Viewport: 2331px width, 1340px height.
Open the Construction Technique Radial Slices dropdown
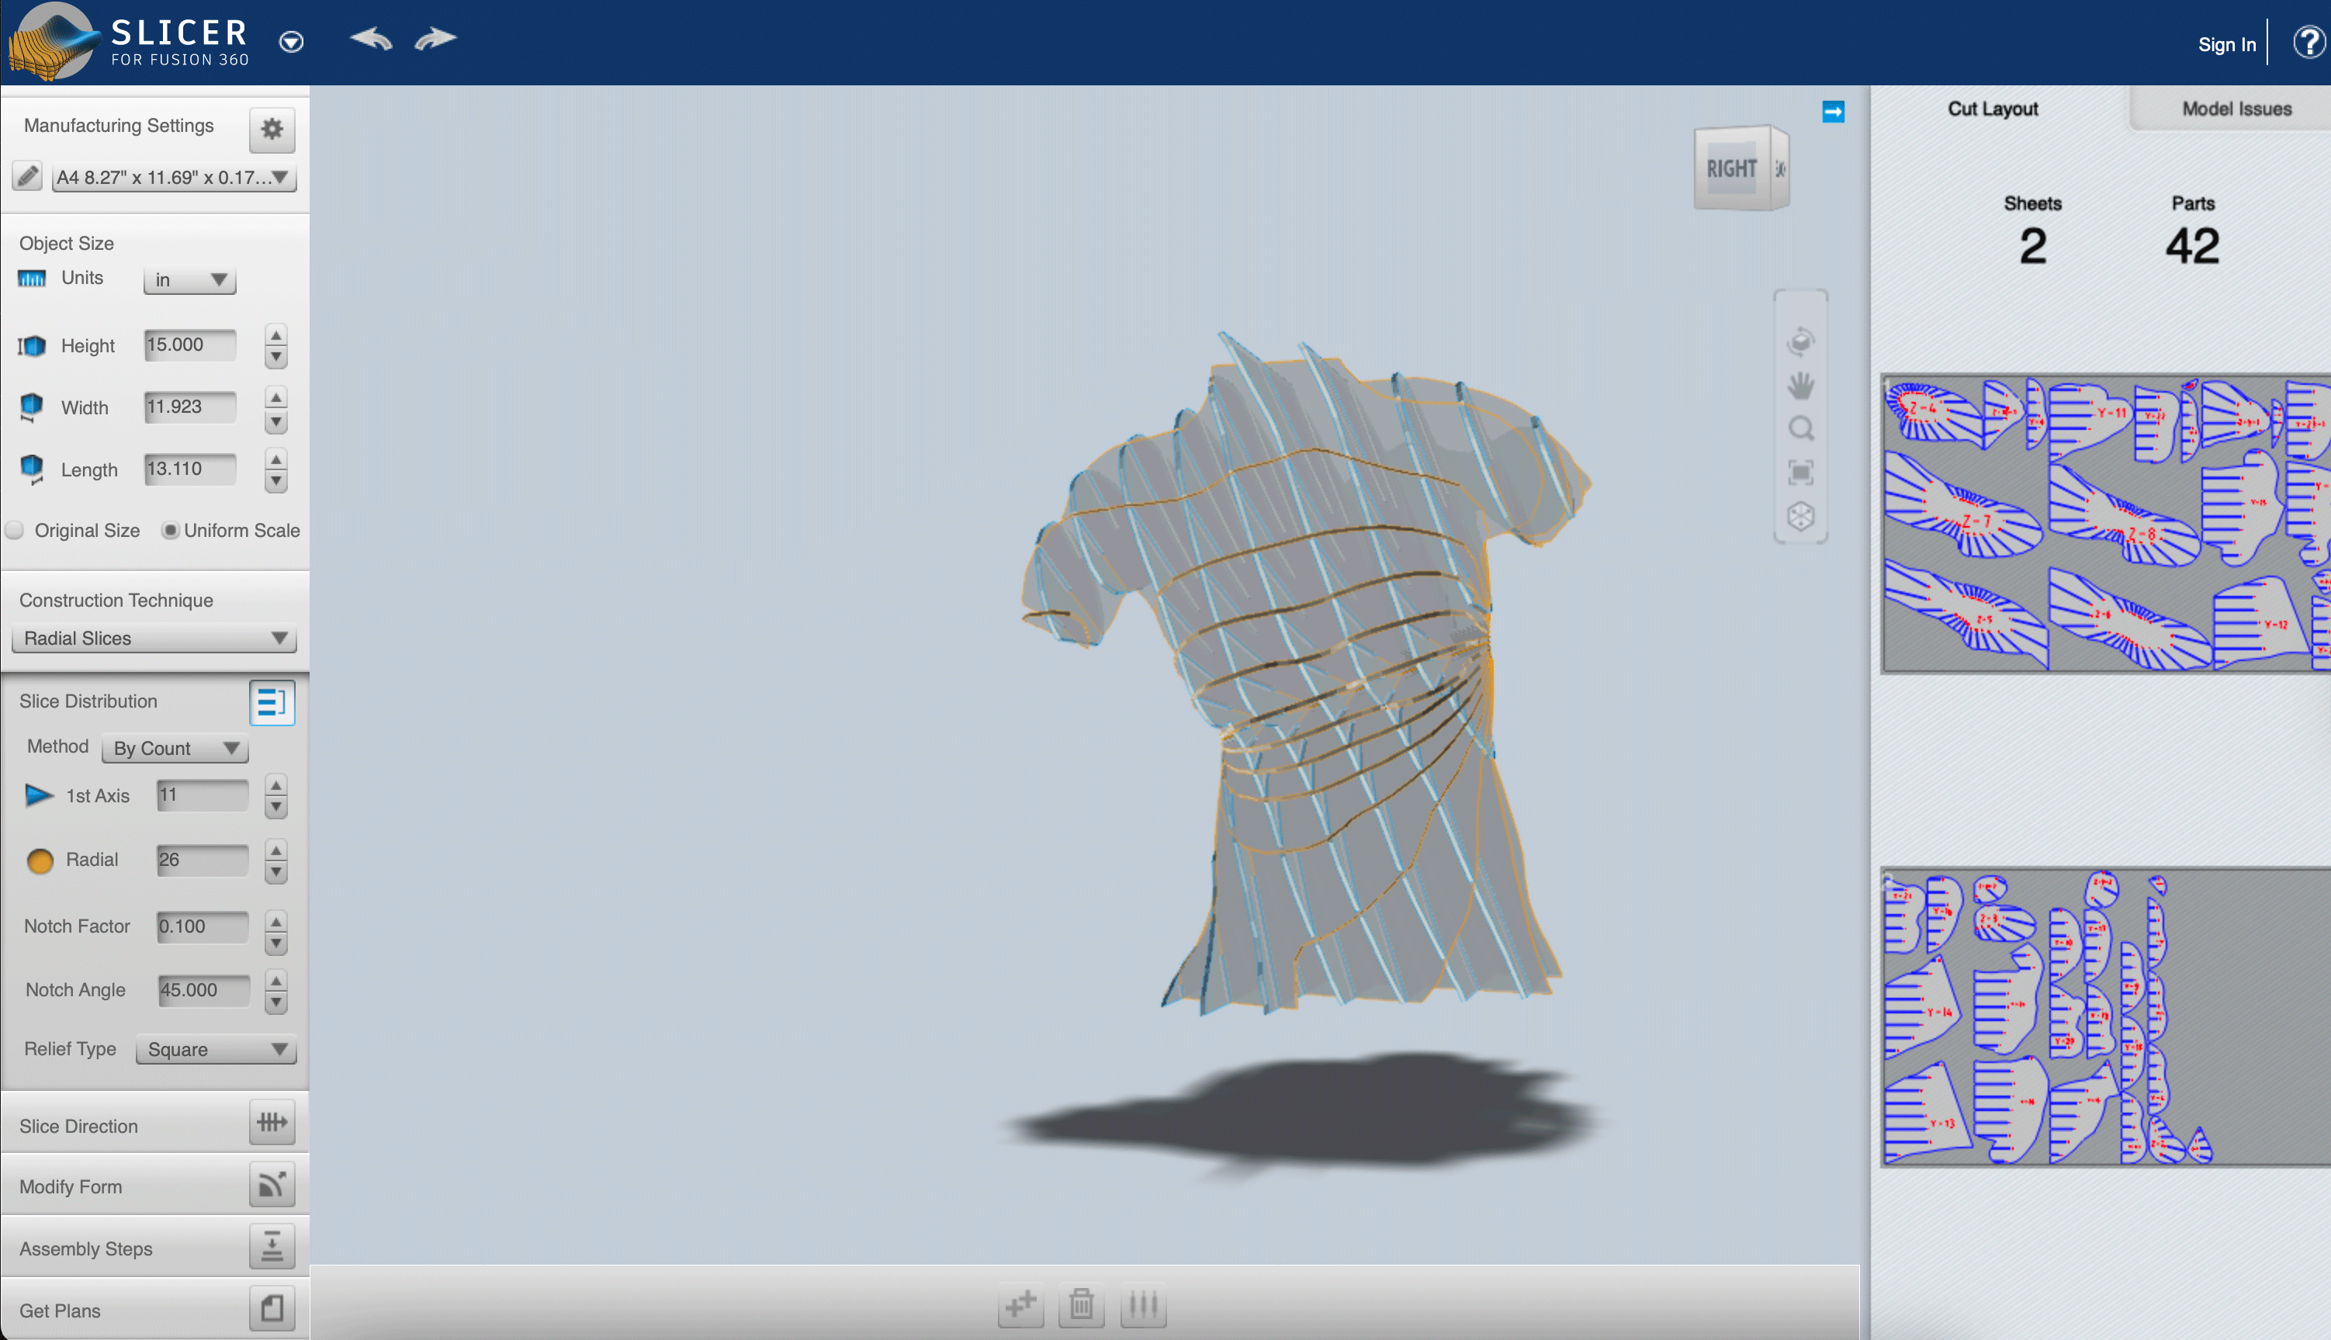click(154, 638)
